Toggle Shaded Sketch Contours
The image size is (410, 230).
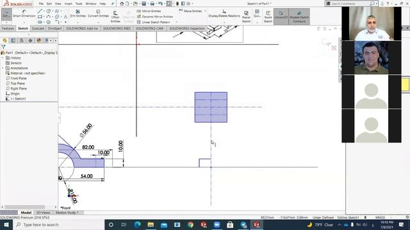pos(299,17)
